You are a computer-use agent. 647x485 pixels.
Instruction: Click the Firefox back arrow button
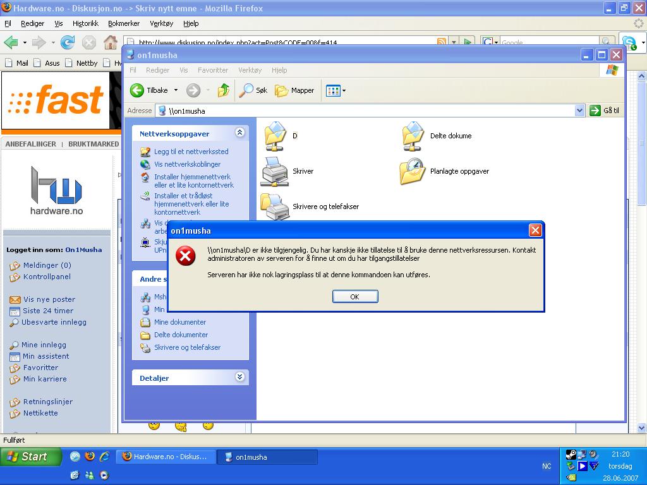coord(11,42)
